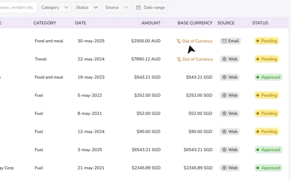Click globe icon on the 21-may-2021 row
Image resolution: width=291 pixels, height=180 pixels.
(224, 168)
